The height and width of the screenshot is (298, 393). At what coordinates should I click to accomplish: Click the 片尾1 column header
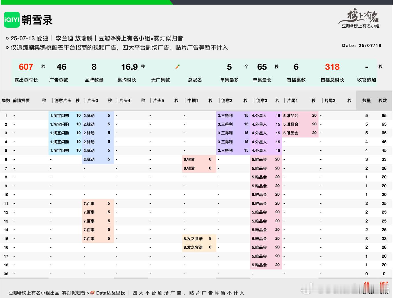tap(292, 101)
